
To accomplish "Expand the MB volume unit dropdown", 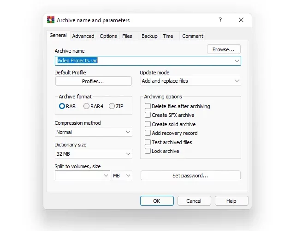I will coord(122,176).
